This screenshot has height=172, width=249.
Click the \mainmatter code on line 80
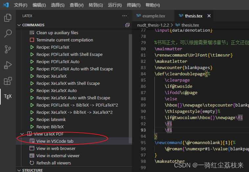tap(168, 49)
